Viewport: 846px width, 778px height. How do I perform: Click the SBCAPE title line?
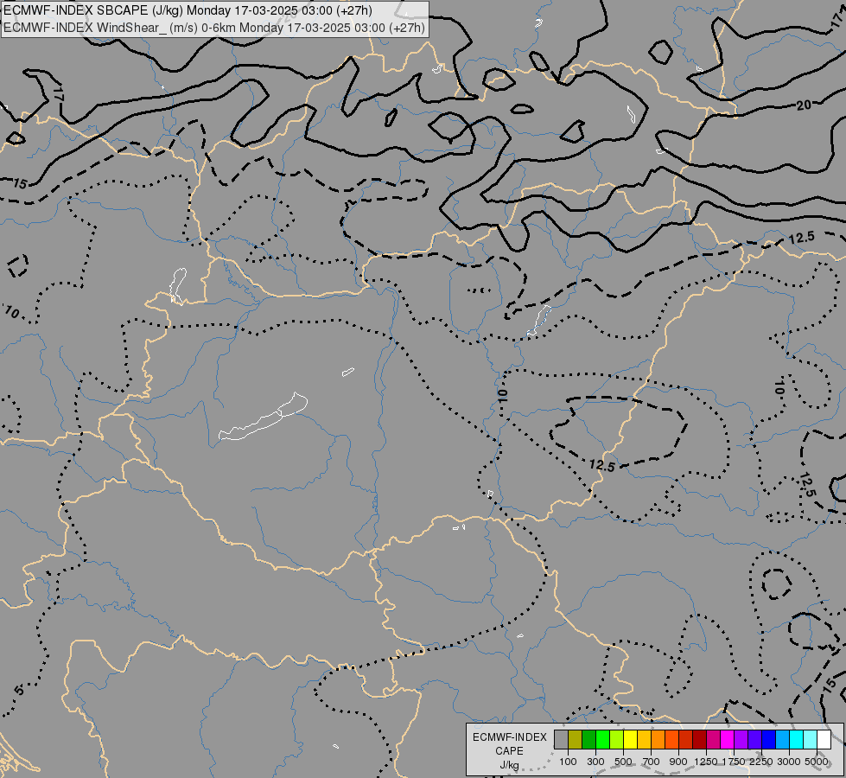[x=188, y=10]
